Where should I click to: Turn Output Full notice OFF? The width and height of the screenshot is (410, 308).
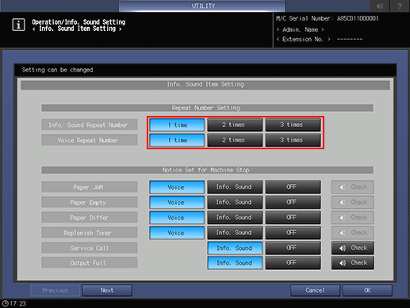click(x=293, y=263)
